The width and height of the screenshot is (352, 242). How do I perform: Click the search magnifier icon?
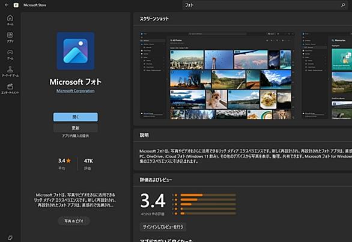(x=343, y=5)
